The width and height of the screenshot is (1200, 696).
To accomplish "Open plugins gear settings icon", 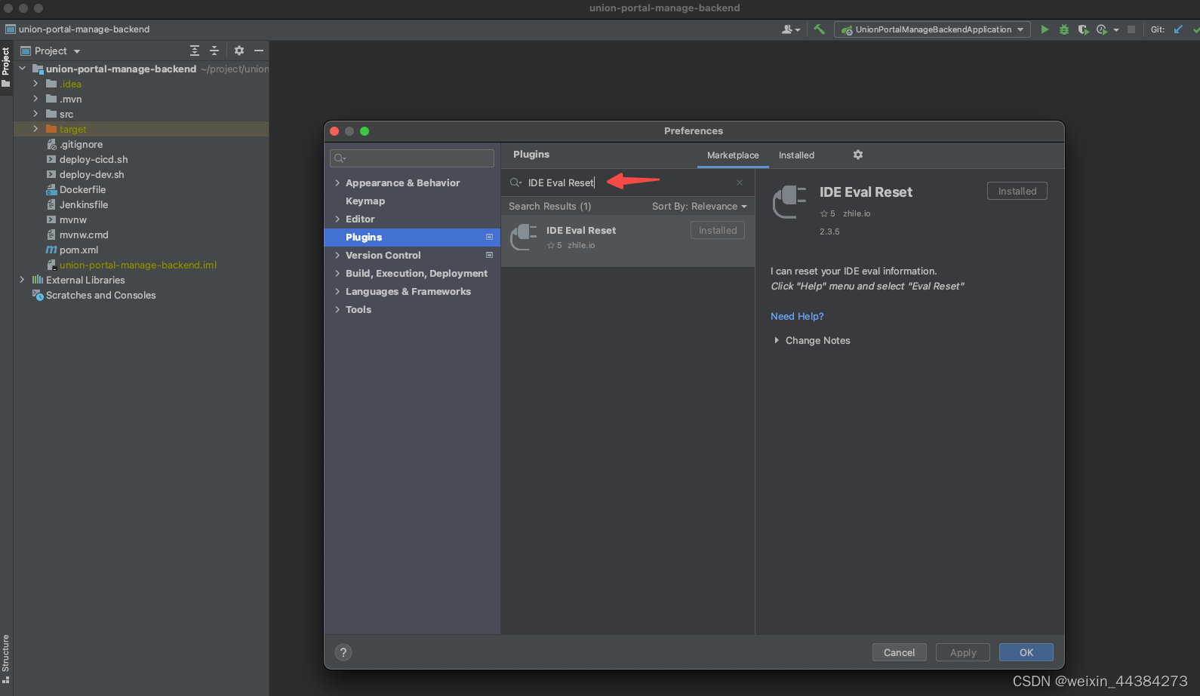I will click(858, 155).
